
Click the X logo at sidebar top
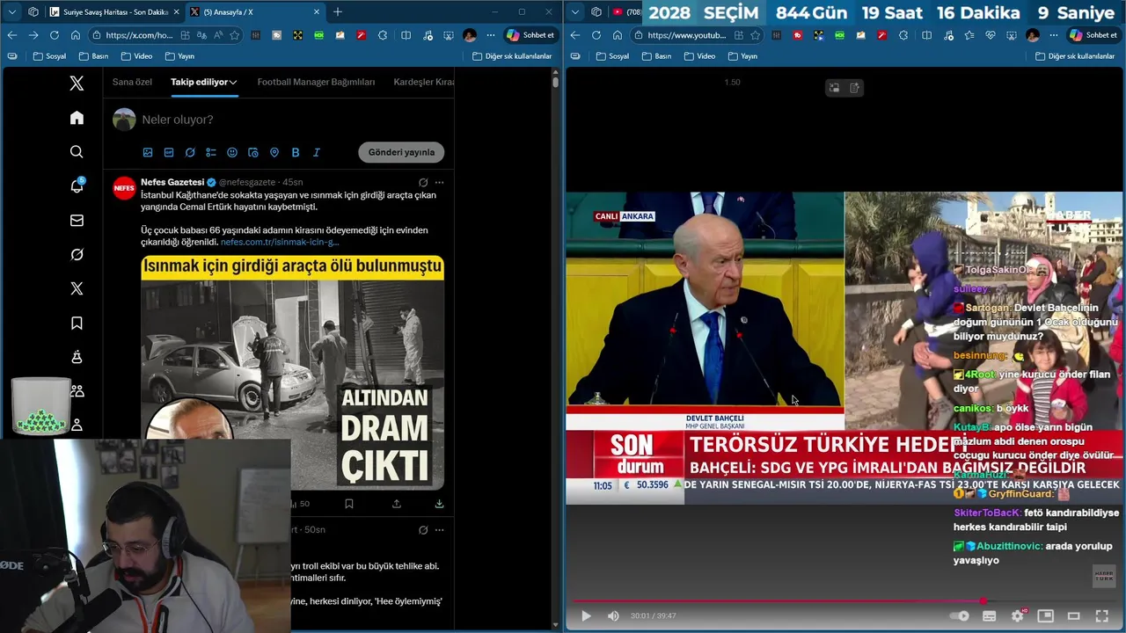(77, 84)
